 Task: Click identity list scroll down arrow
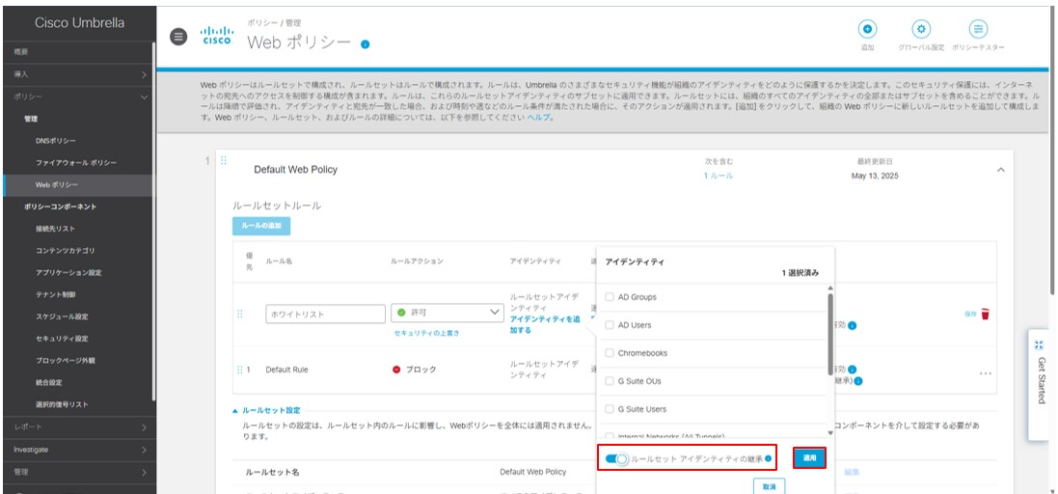tap(830, 433)
